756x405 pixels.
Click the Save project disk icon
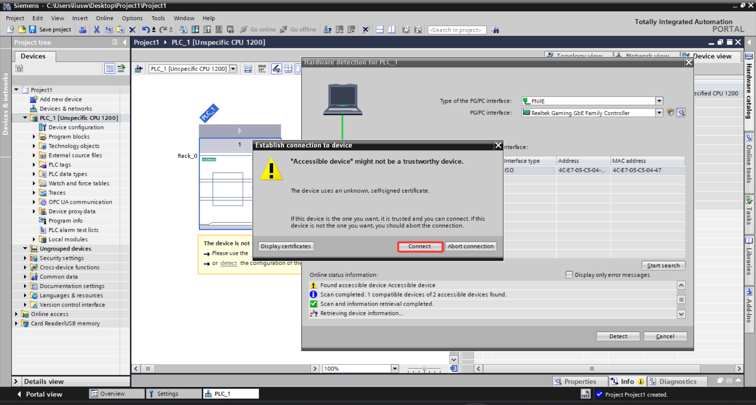point(33,29)
